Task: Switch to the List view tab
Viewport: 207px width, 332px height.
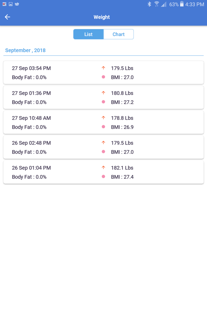Action: 88,34
